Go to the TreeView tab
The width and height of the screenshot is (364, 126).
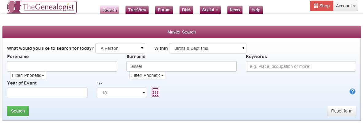pyautogui.click(x=137, y=10)
